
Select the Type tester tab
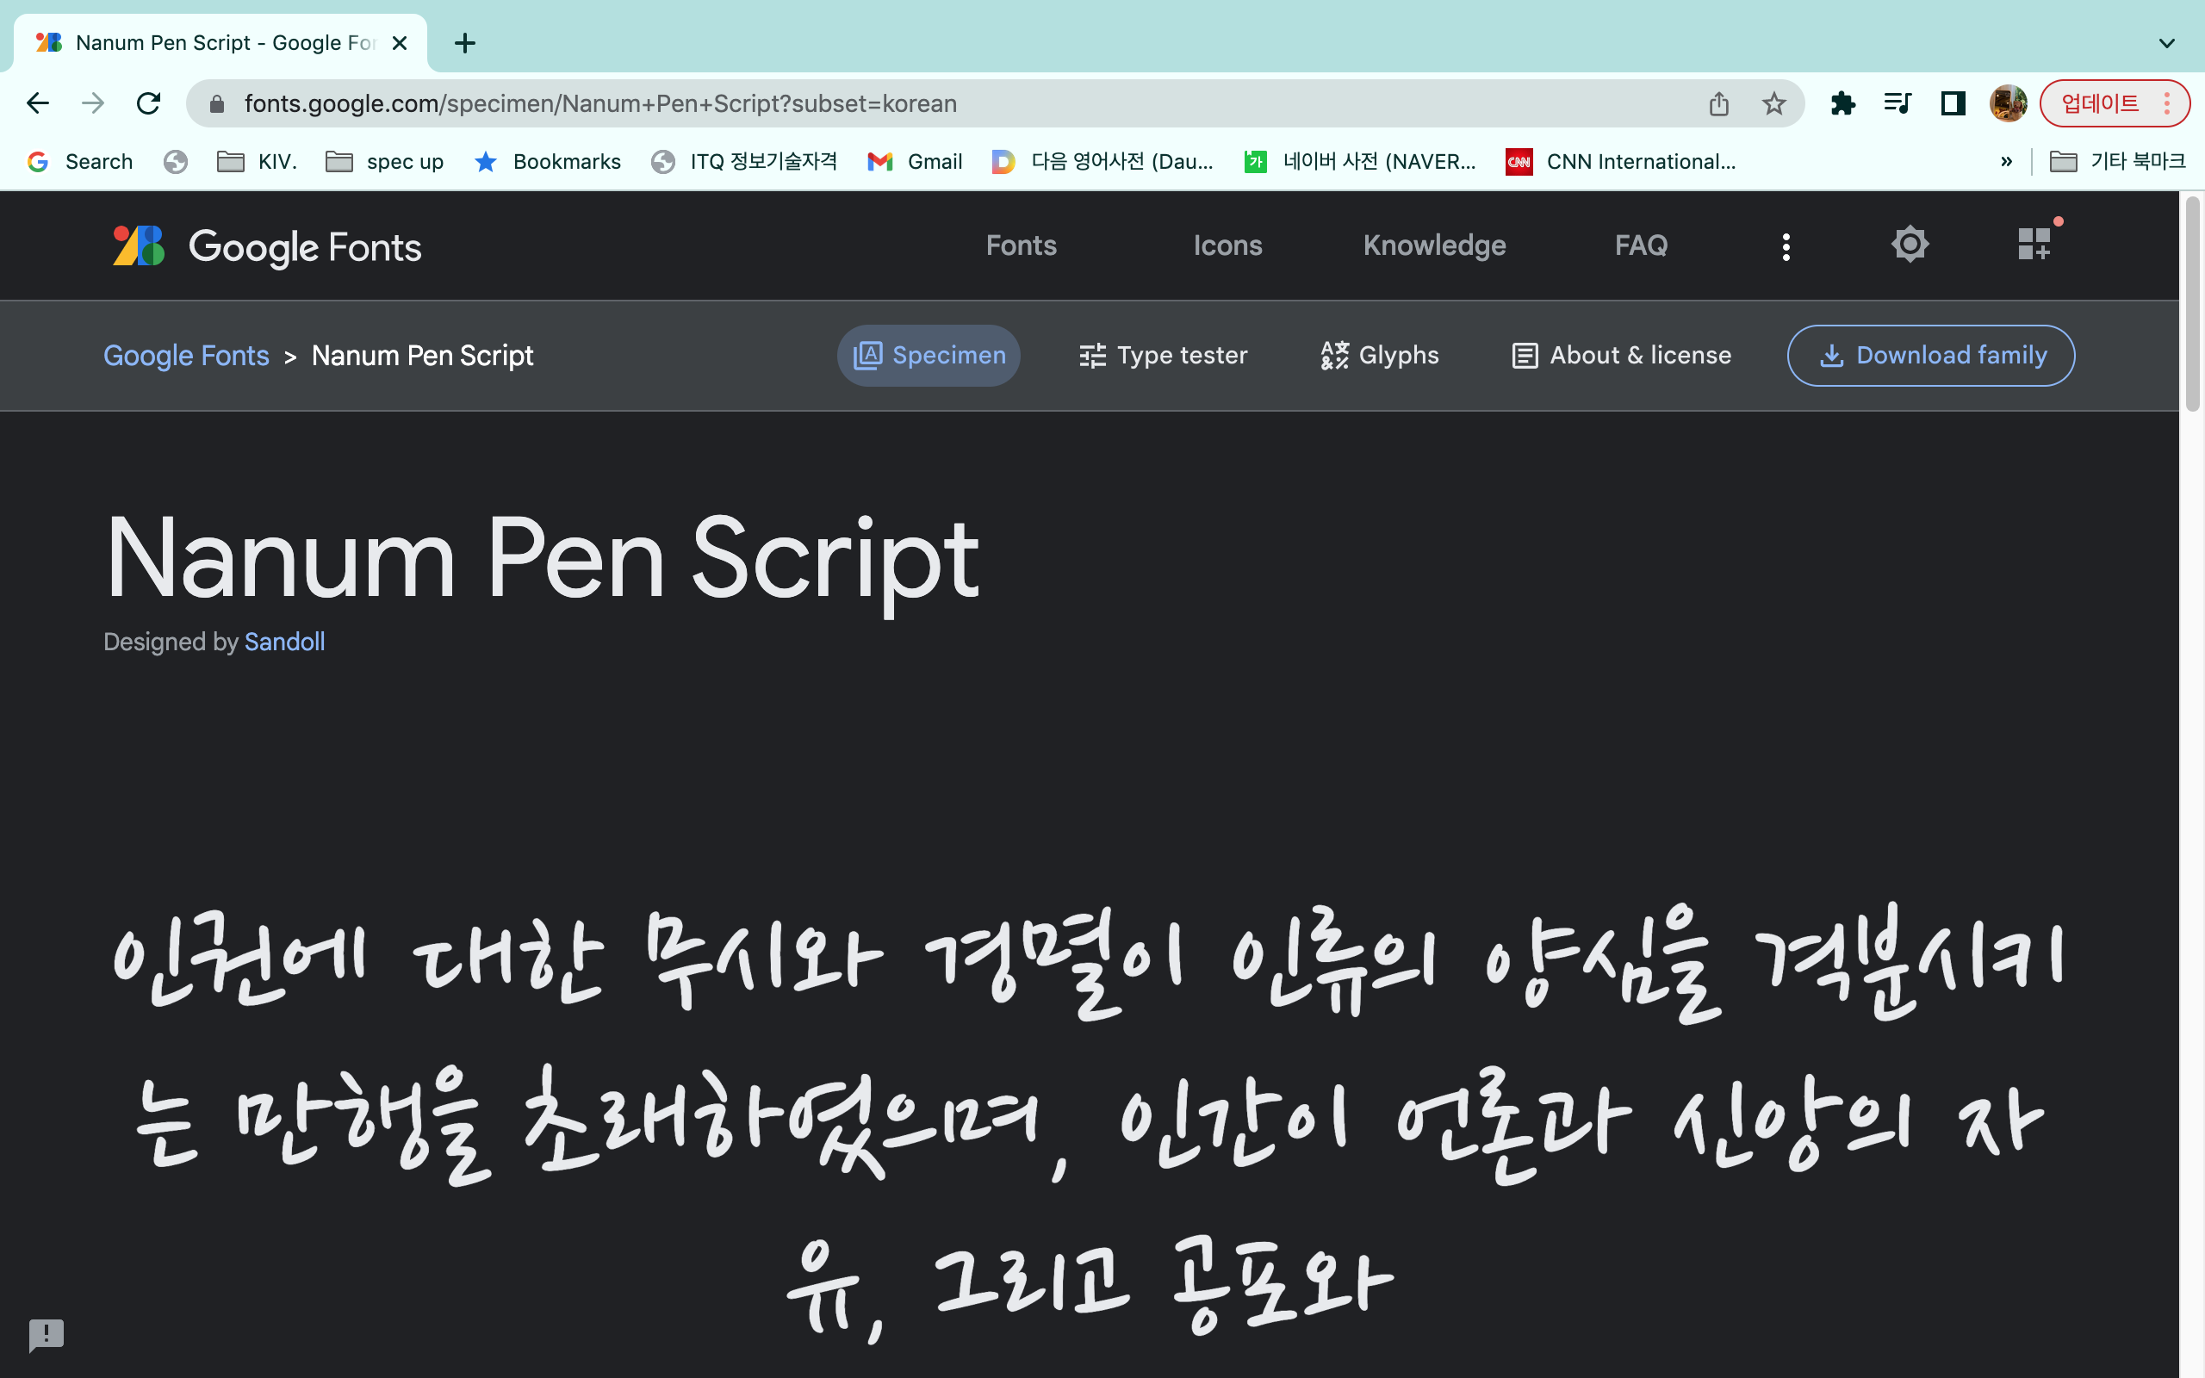pos(1163,356)
